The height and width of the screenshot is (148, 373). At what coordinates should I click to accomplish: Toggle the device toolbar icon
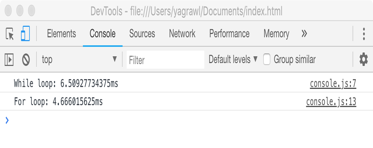point(25,34)
